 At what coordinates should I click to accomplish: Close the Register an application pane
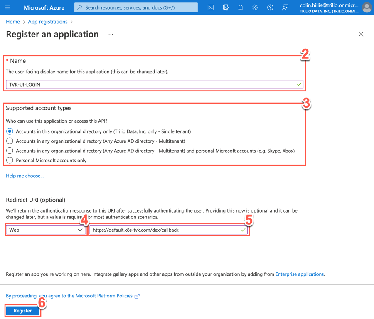tap(361, 34)
